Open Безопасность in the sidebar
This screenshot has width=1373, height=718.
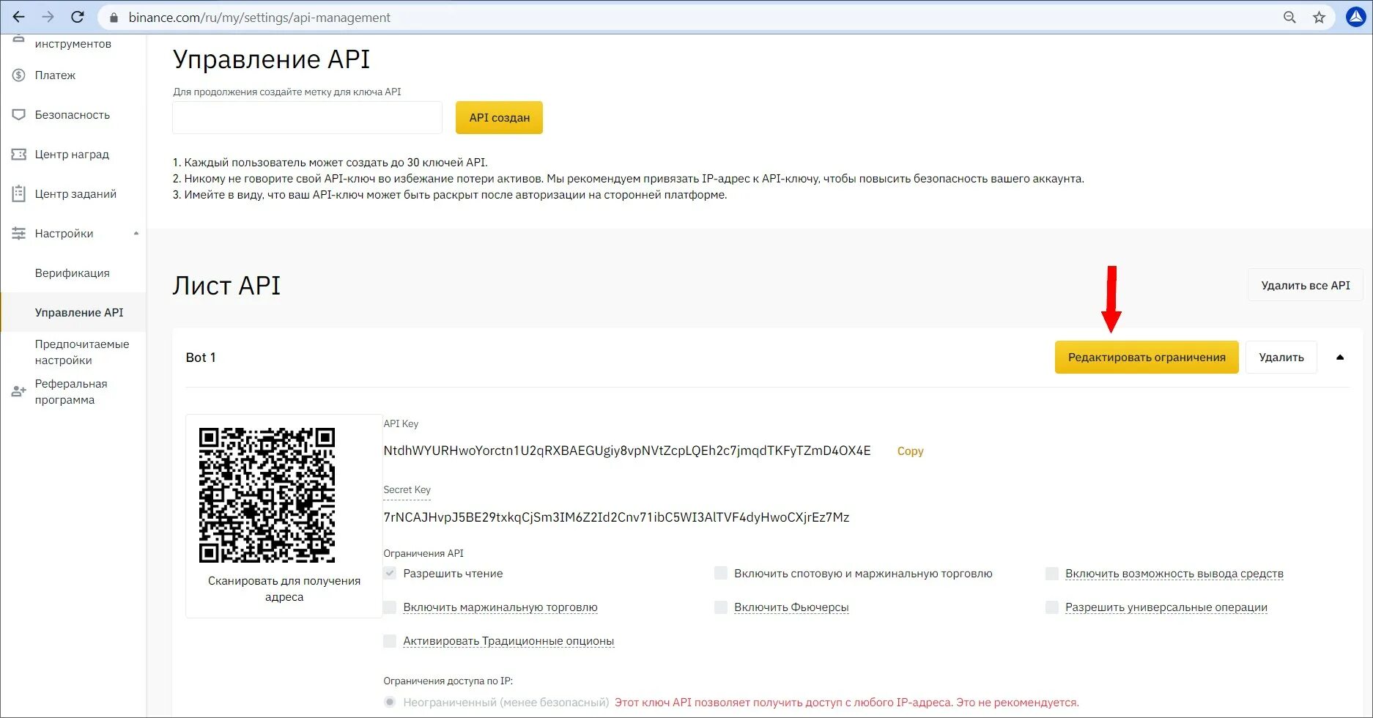click(73, 114)
